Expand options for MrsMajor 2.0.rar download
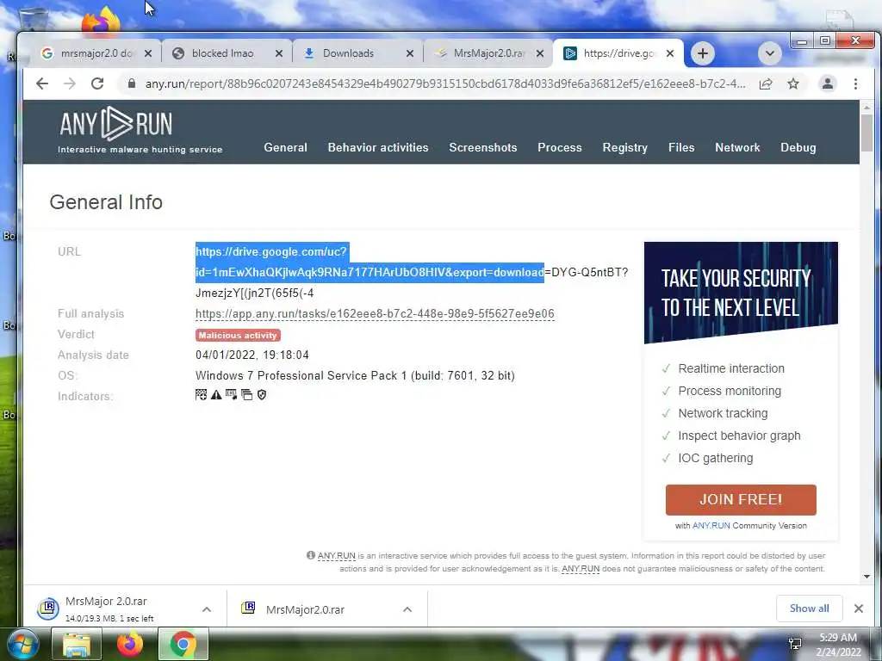This screenshot has width=882, height=661. (207, 609)
